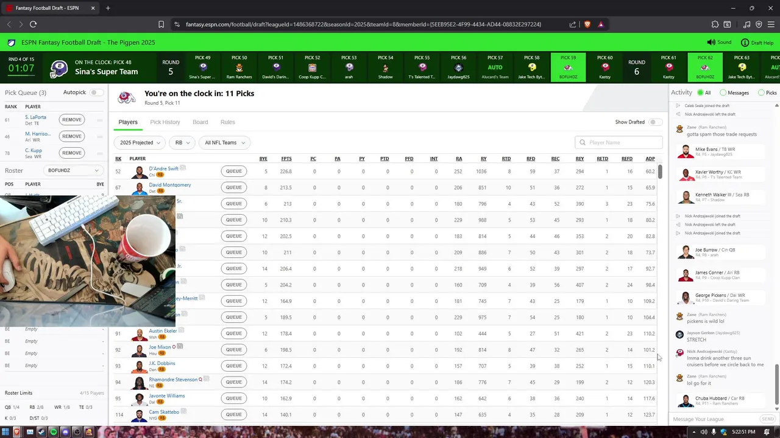Image resolution: width=780 pixels, height=438 pixels.
Task: Switch to the Players tab
Action: (128, 122)
